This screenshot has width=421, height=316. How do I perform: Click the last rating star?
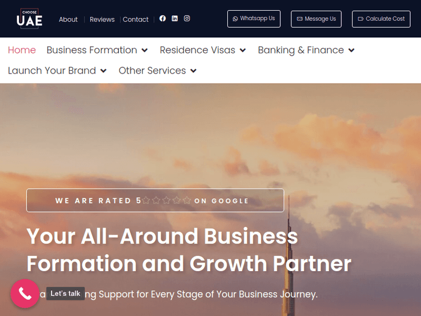(187, 200)
